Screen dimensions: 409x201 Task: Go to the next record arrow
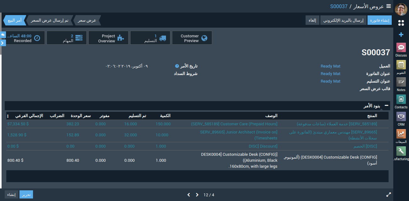pyautogui.click(x=197, y=195)
